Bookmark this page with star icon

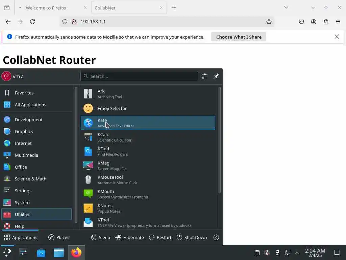pyautogui.click(x=269, y=22)
